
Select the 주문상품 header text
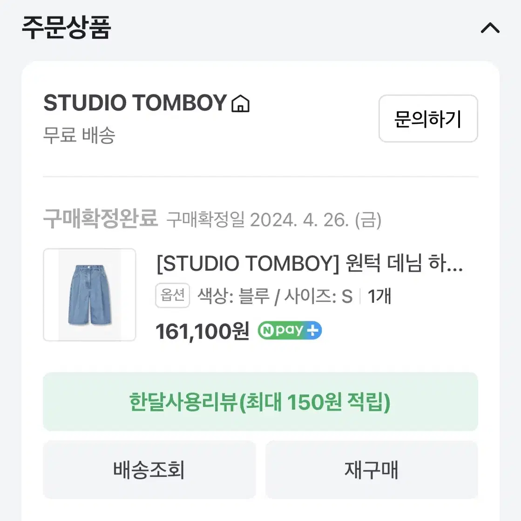pos(66,27)
